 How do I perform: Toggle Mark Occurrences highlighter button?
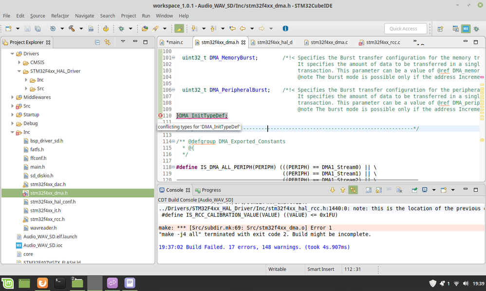pyautogui.click(x=179, y=29)
